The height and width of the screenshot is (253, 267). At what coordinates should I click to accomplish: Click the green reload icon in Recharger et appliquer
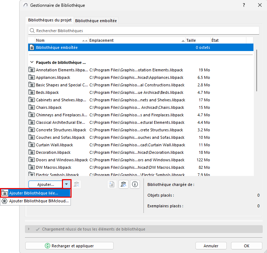(x=47, y=246)
